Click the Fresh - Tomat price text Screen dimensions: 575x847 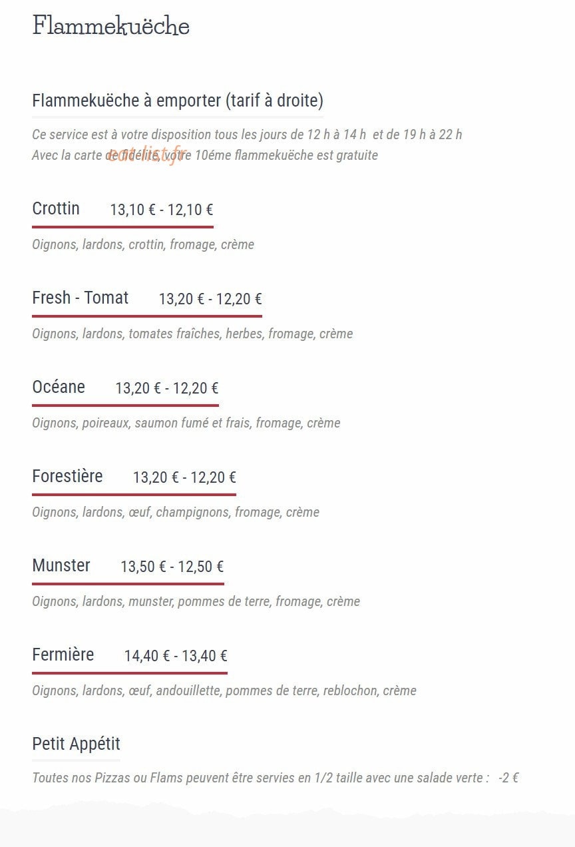(210, 299)
